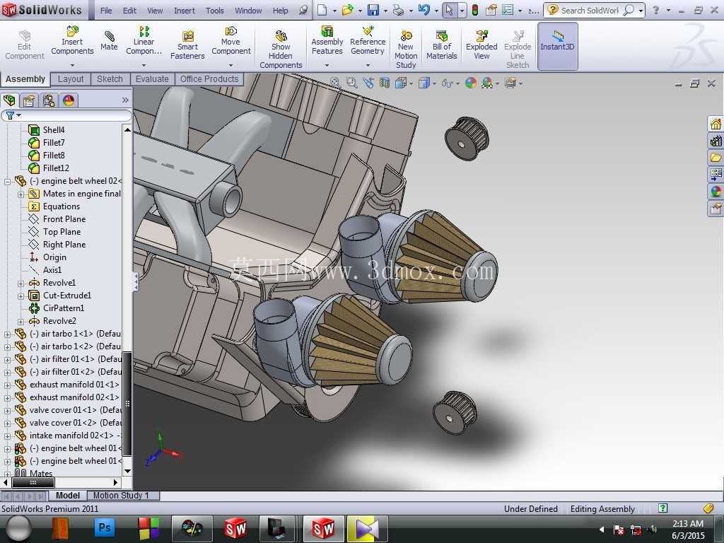
Task: Start a New Motion Study
Action: [x=406, y=50]
